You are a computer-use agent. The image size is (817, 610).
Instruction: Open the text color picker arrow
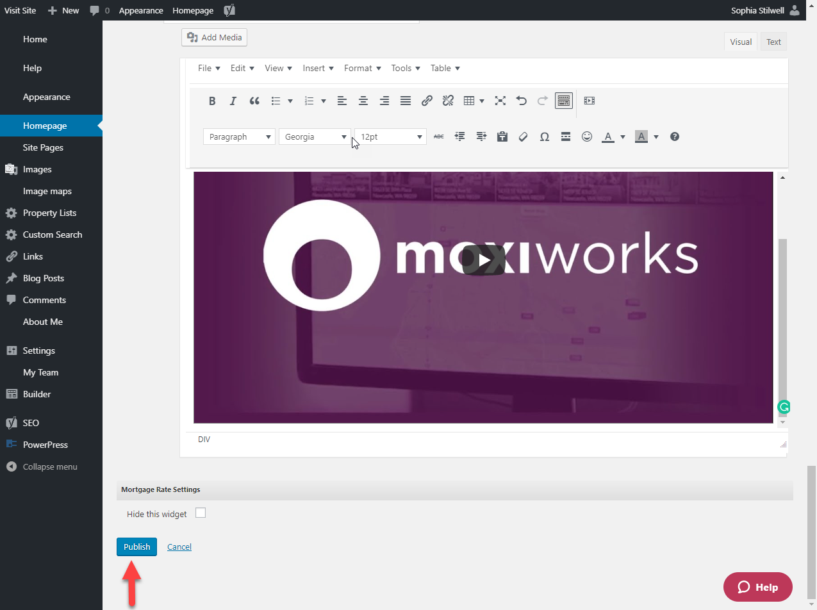[x=623, y=136]
